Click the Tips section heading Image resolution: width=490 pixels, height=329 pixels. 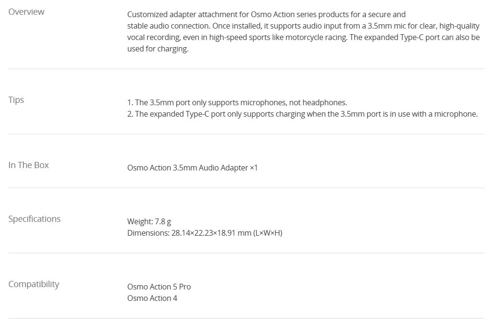coord(16,100)
